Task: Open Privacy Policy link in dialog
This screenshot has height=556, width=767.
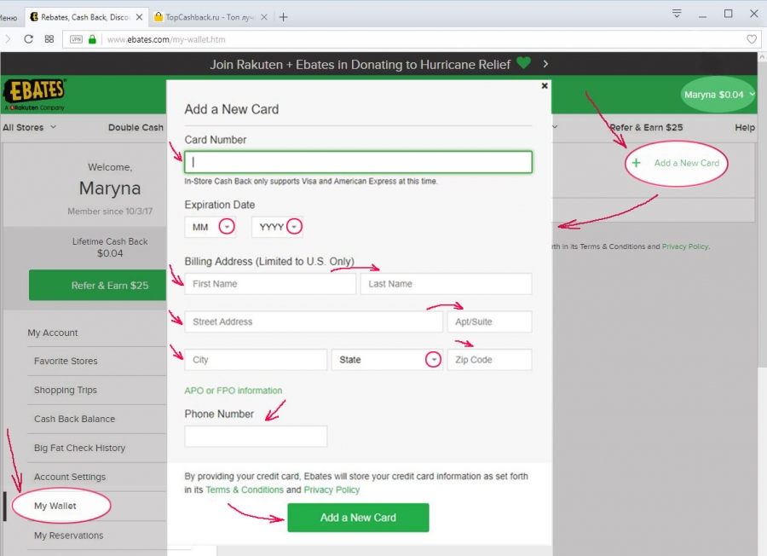Action: pyautogui.click(x=332, y=490)
